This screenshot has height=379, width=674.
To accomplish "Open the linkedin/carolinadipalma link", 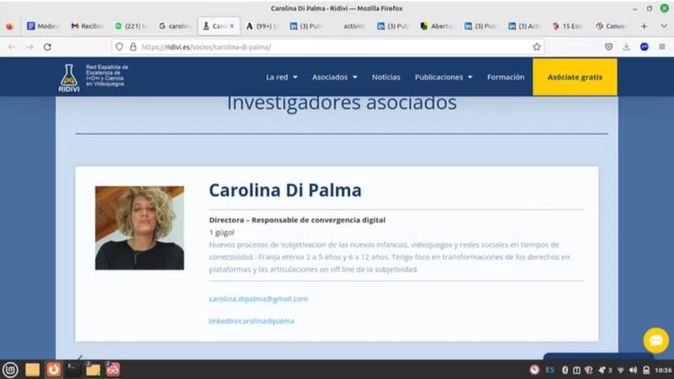I will tap(251, 321).
